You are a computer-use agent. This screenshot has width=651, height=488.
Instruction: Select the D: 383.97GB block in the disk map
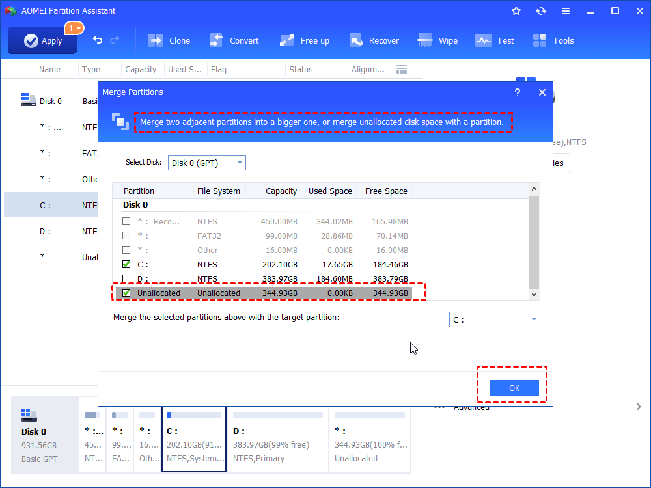278,439
